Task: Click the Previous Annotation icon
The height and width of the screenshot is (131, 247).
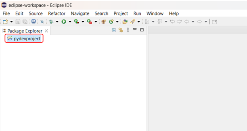Action: (160, 21)
